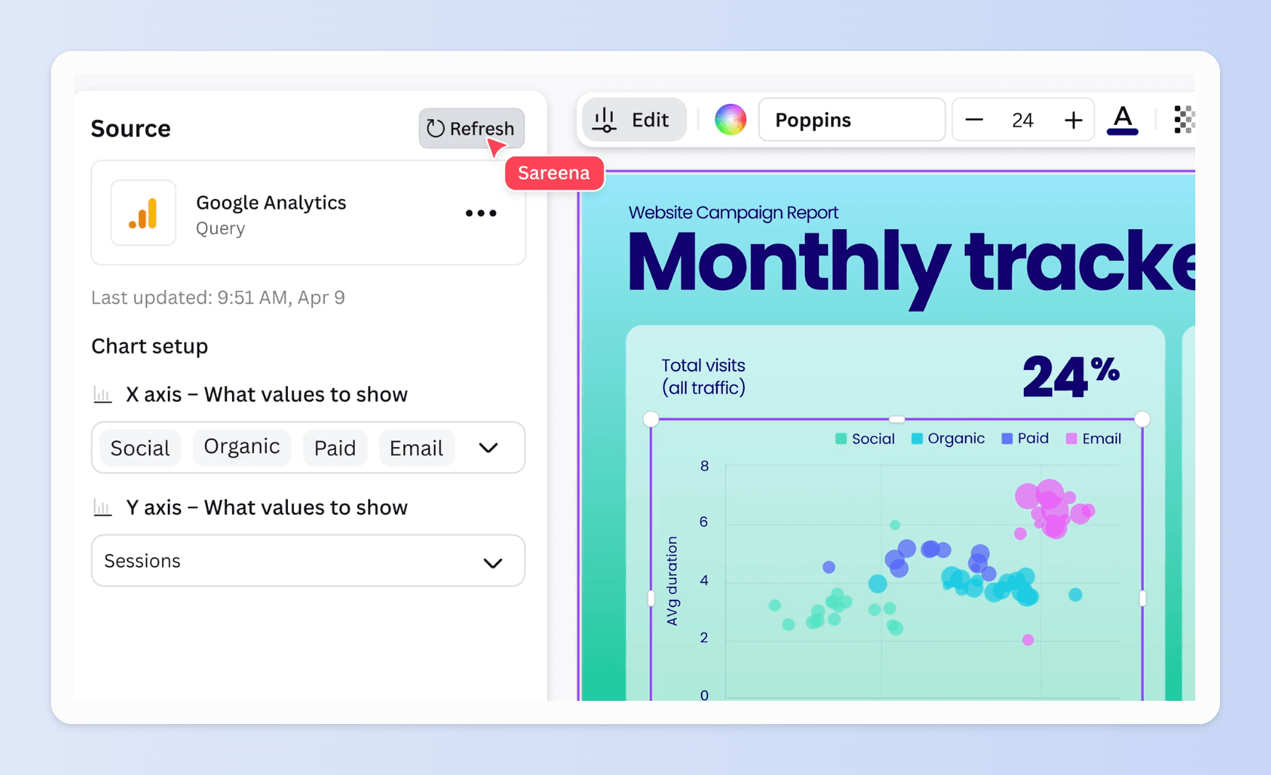The height and width of the screenshot is (775, 1271).
Task: Click the Total visits (all traffic) label
Action: coord(703,377)
